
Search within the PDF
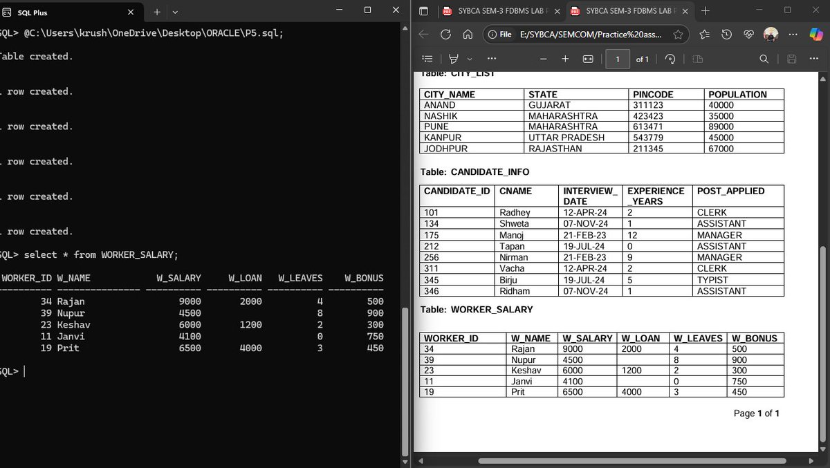click(x=764, y=59)
